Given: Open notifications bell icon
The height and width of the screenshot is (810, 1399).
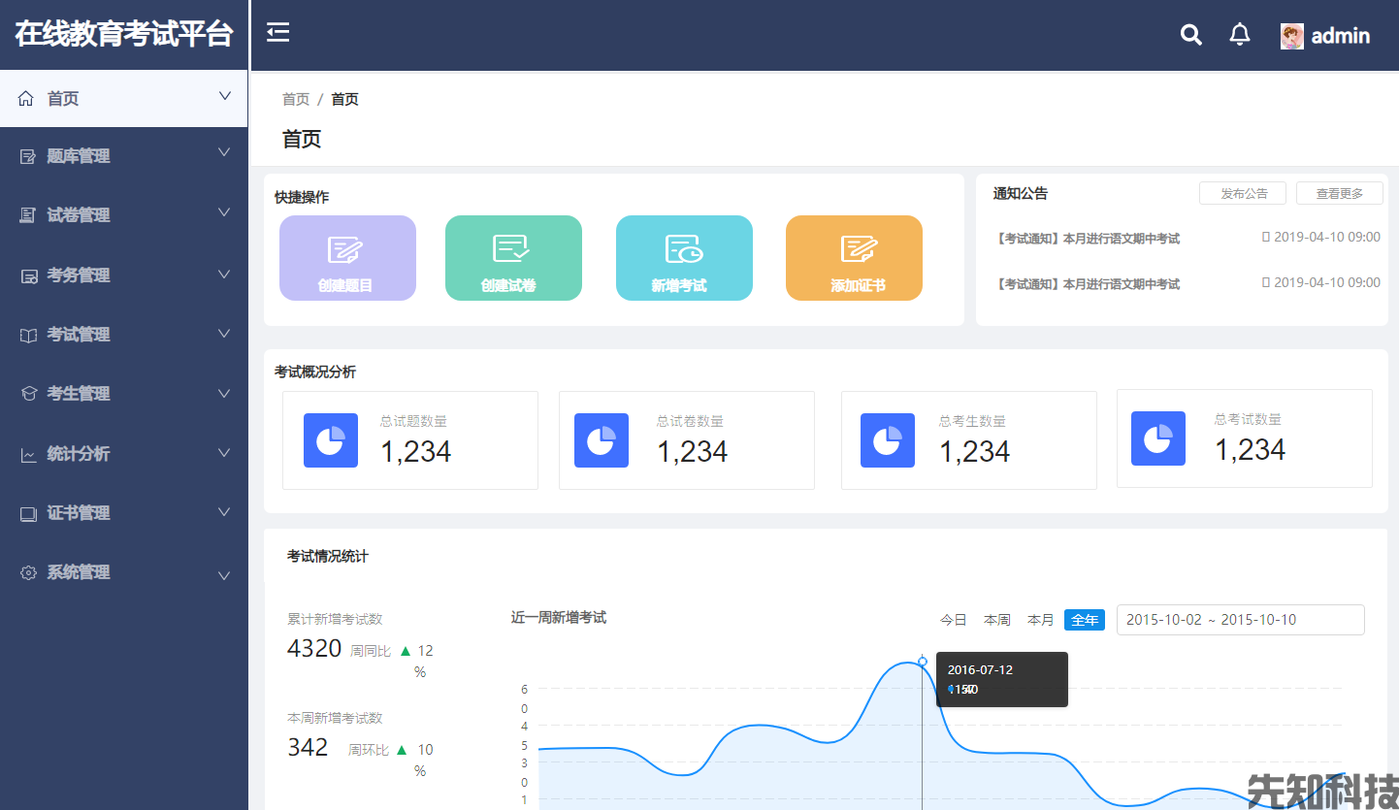Looking at the screenshot, I should coord(1240,35).
